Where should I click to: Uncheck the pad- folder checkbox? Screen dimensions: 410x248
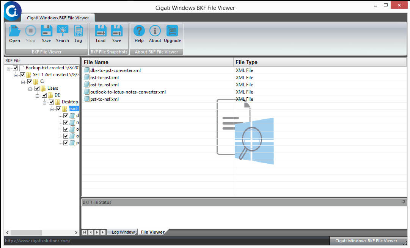pos(58,109)
